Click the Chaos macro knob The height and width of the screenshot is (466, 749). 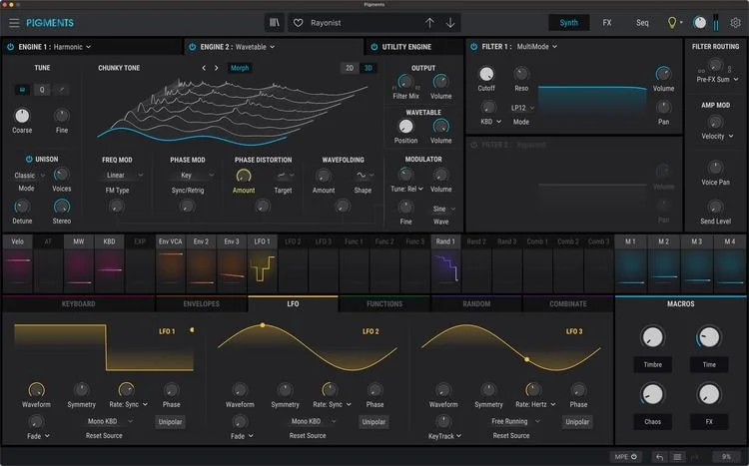pos(652,394)
